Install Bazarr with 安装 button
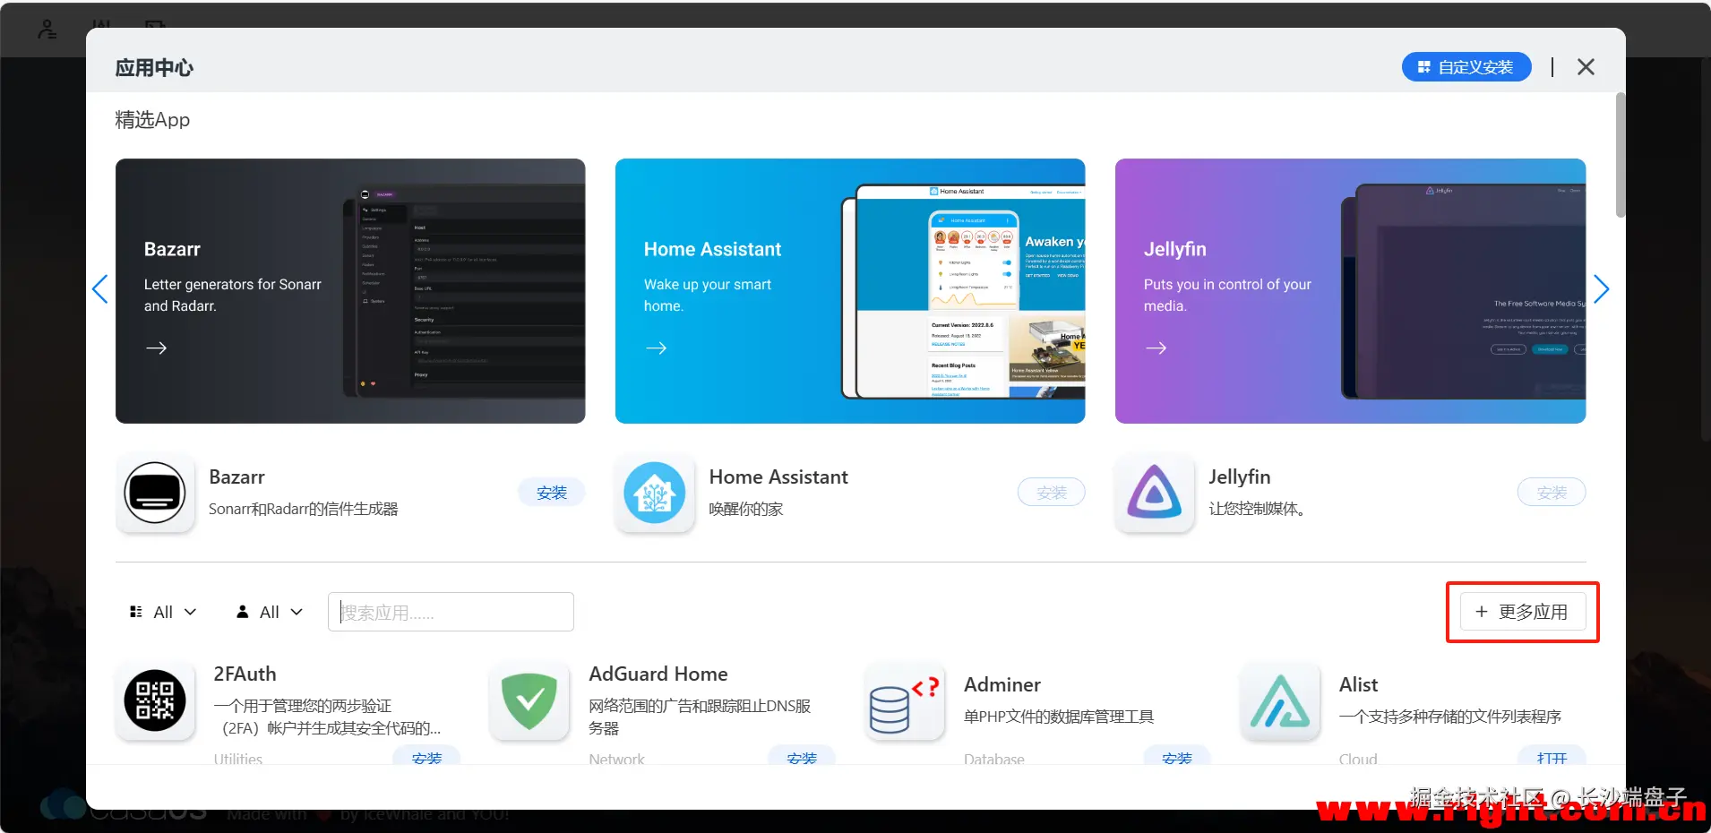This screenshot has height=833, width=1711. coord(552,493)
